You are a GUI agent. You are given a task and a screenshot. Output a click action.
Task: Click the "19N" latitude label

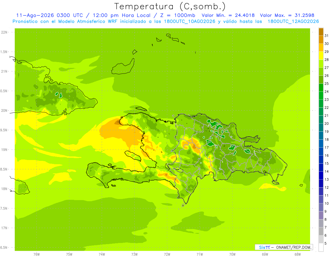coord(4,150)
